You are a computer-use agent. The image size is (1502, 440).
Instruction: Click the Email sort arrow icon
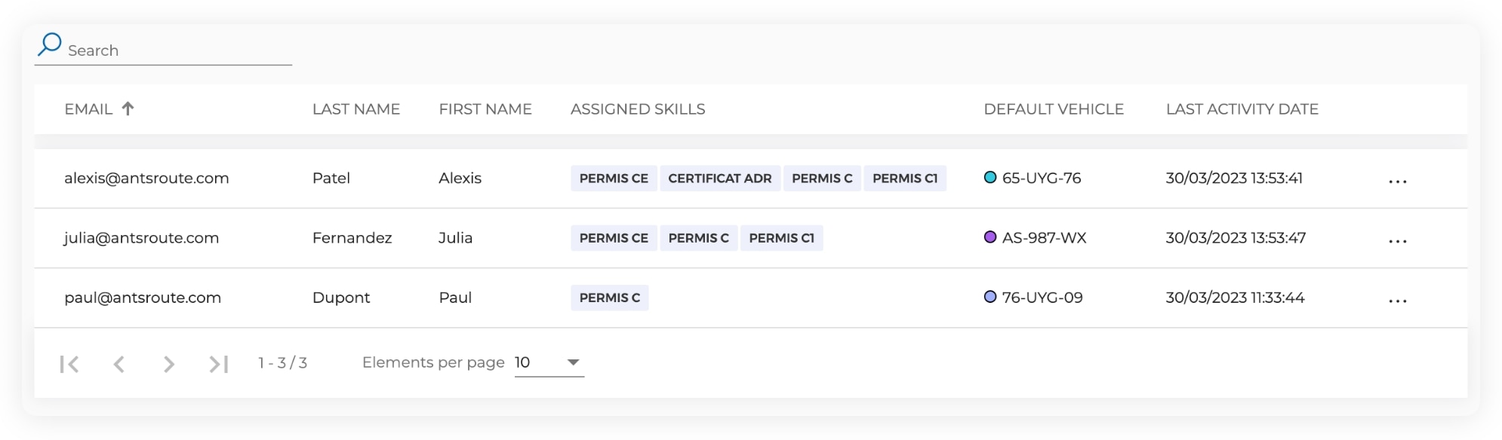coord(128,108)
